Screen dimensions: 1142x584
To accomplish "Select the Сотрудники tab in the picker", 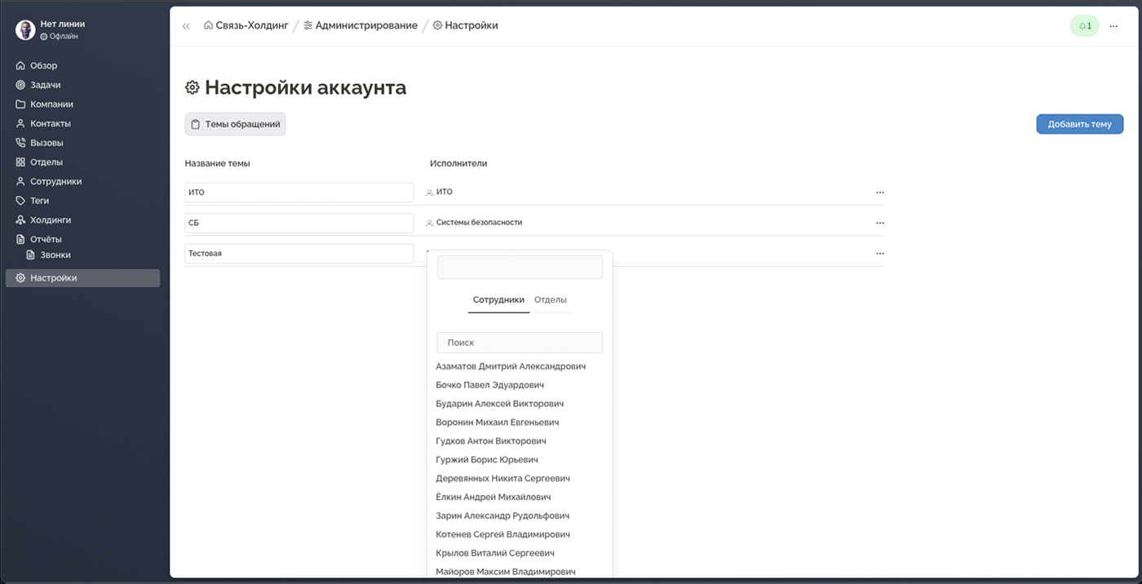I will (x=498, y=300).
